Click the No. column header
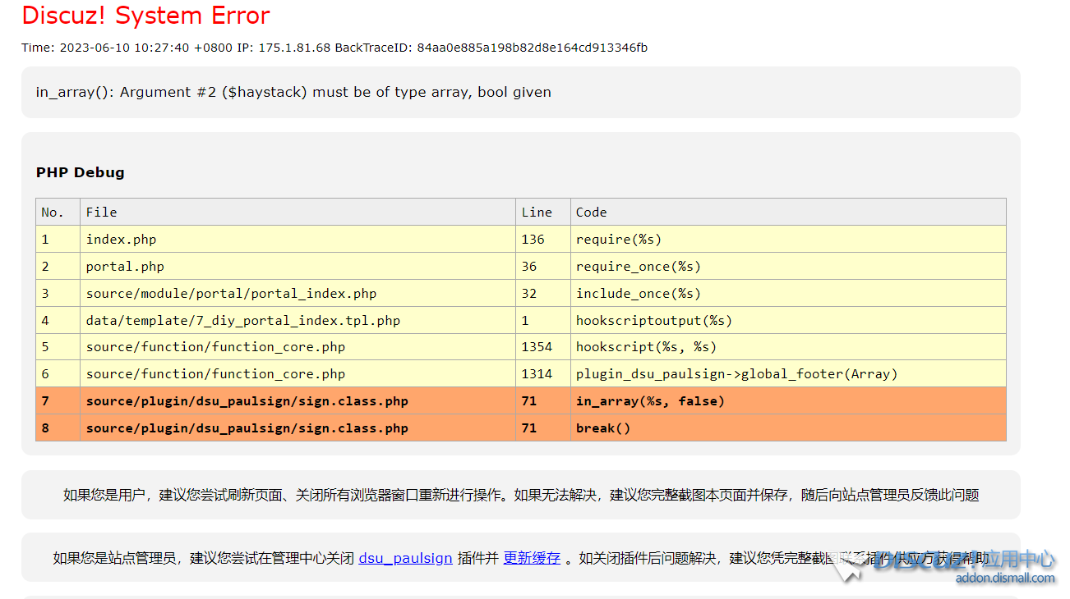Screen dimensions: 1070x599 click(53, 213)
